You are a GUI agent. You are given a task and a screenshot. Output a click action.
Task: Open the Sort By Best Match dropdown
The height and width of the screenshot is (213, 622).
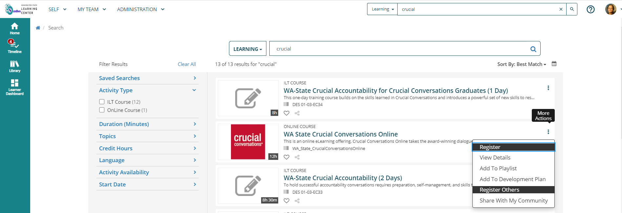click(x=522, y=64)
